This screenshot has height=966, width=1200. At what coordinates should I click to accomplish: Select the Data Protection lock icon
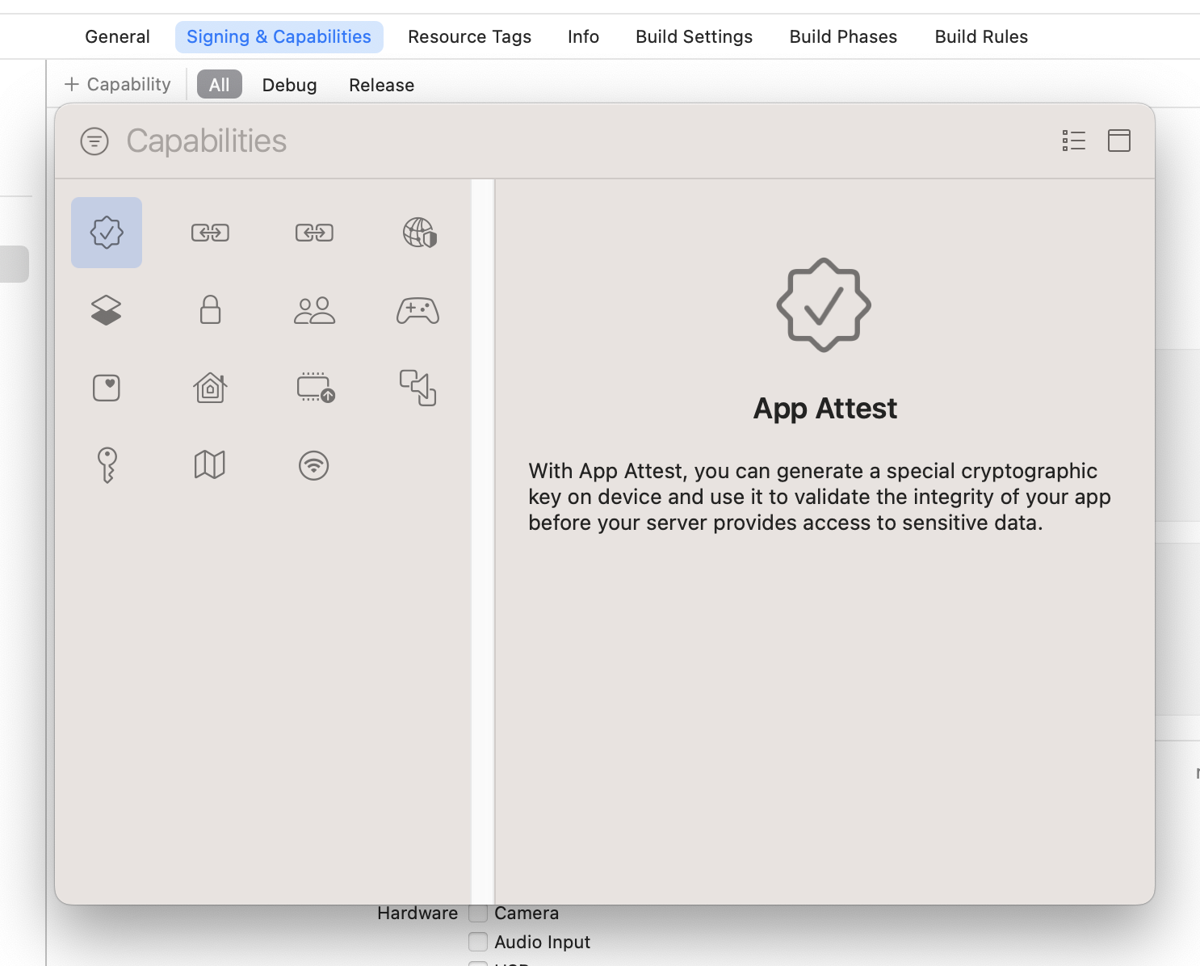click(x=209, y=309)
